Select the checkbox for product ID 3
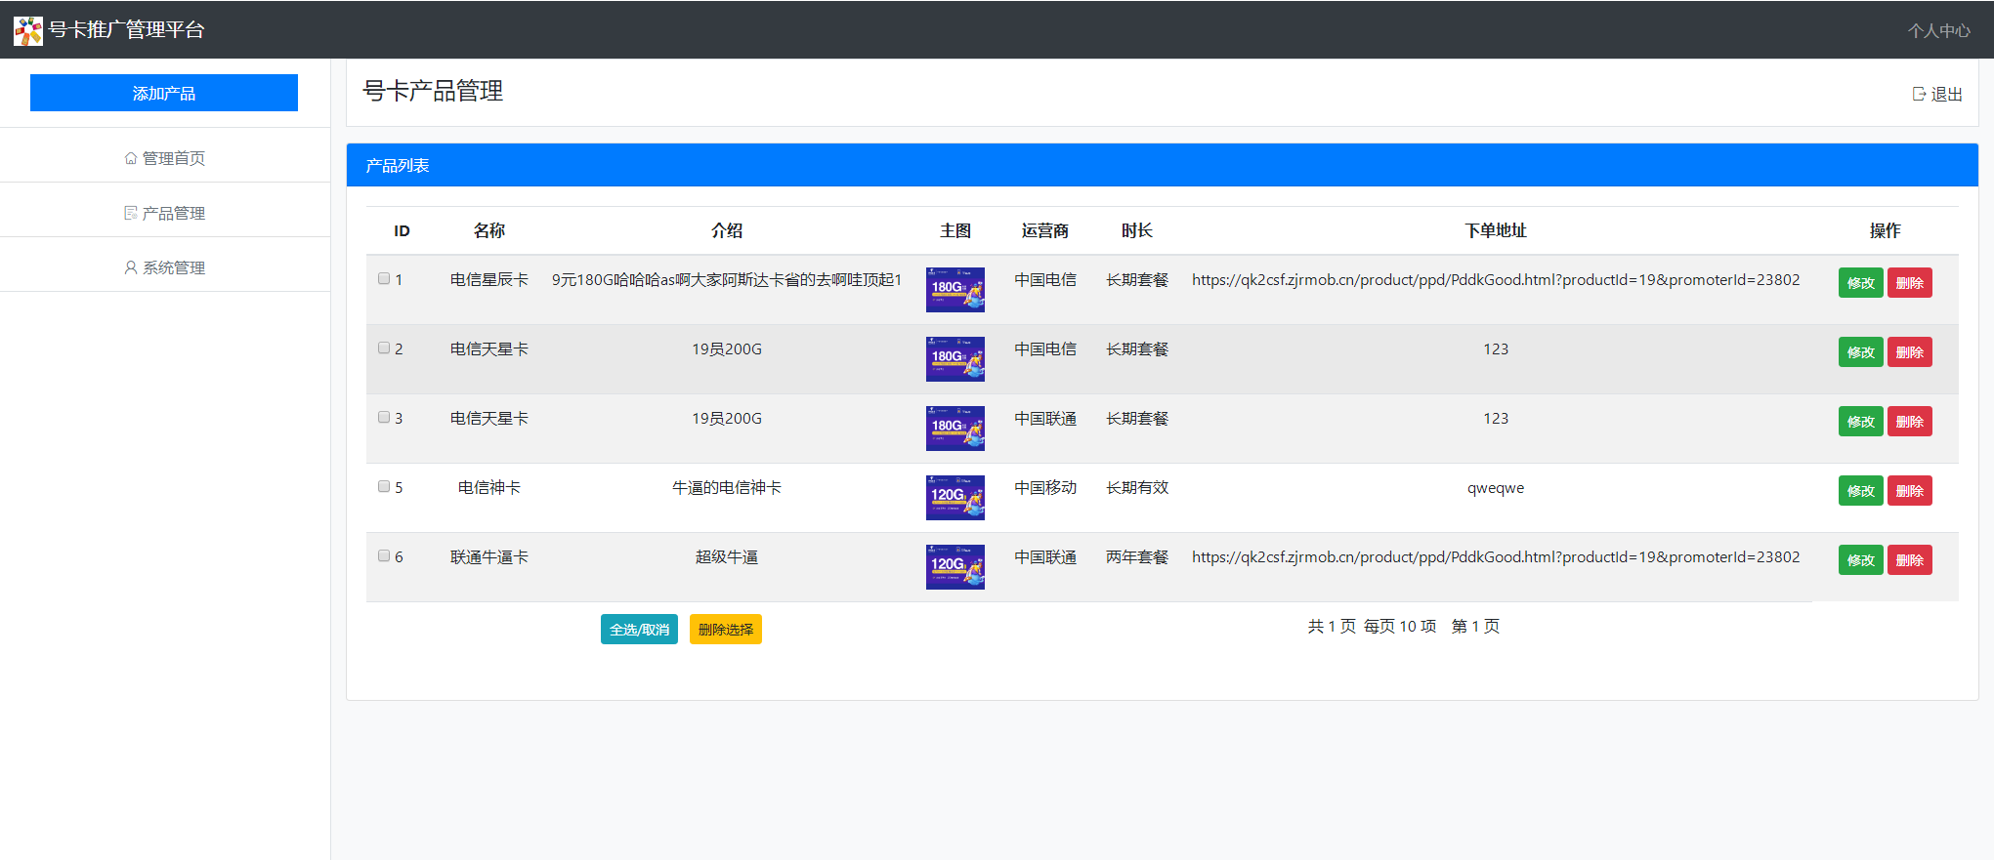 384,417
